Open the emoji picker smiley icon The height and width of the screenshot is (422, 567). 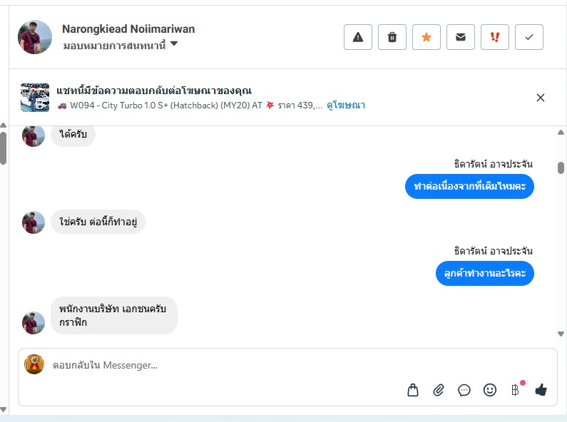pos(489,390)
